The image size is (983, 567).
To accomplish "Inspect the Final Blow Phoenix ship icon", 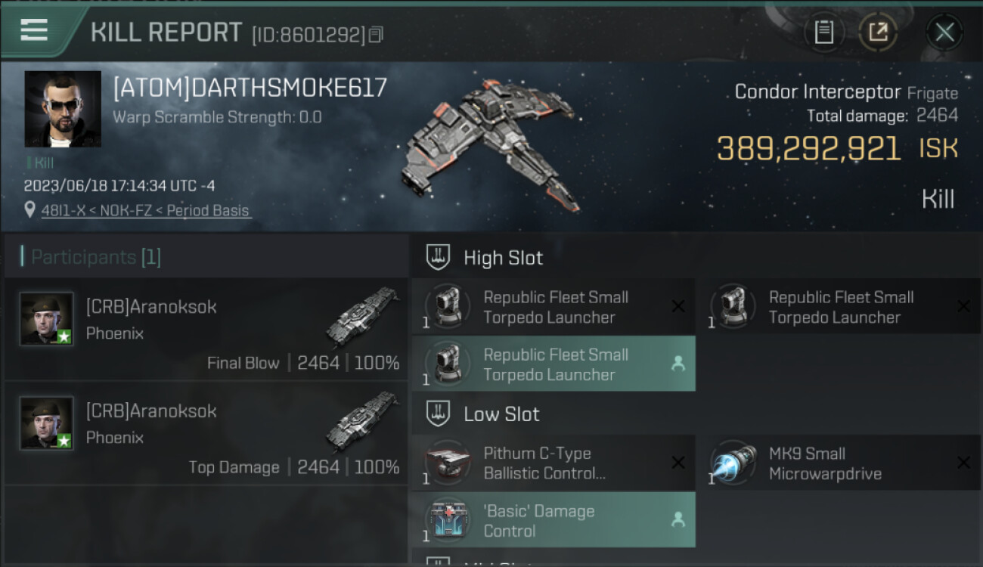I will (362, 315).
